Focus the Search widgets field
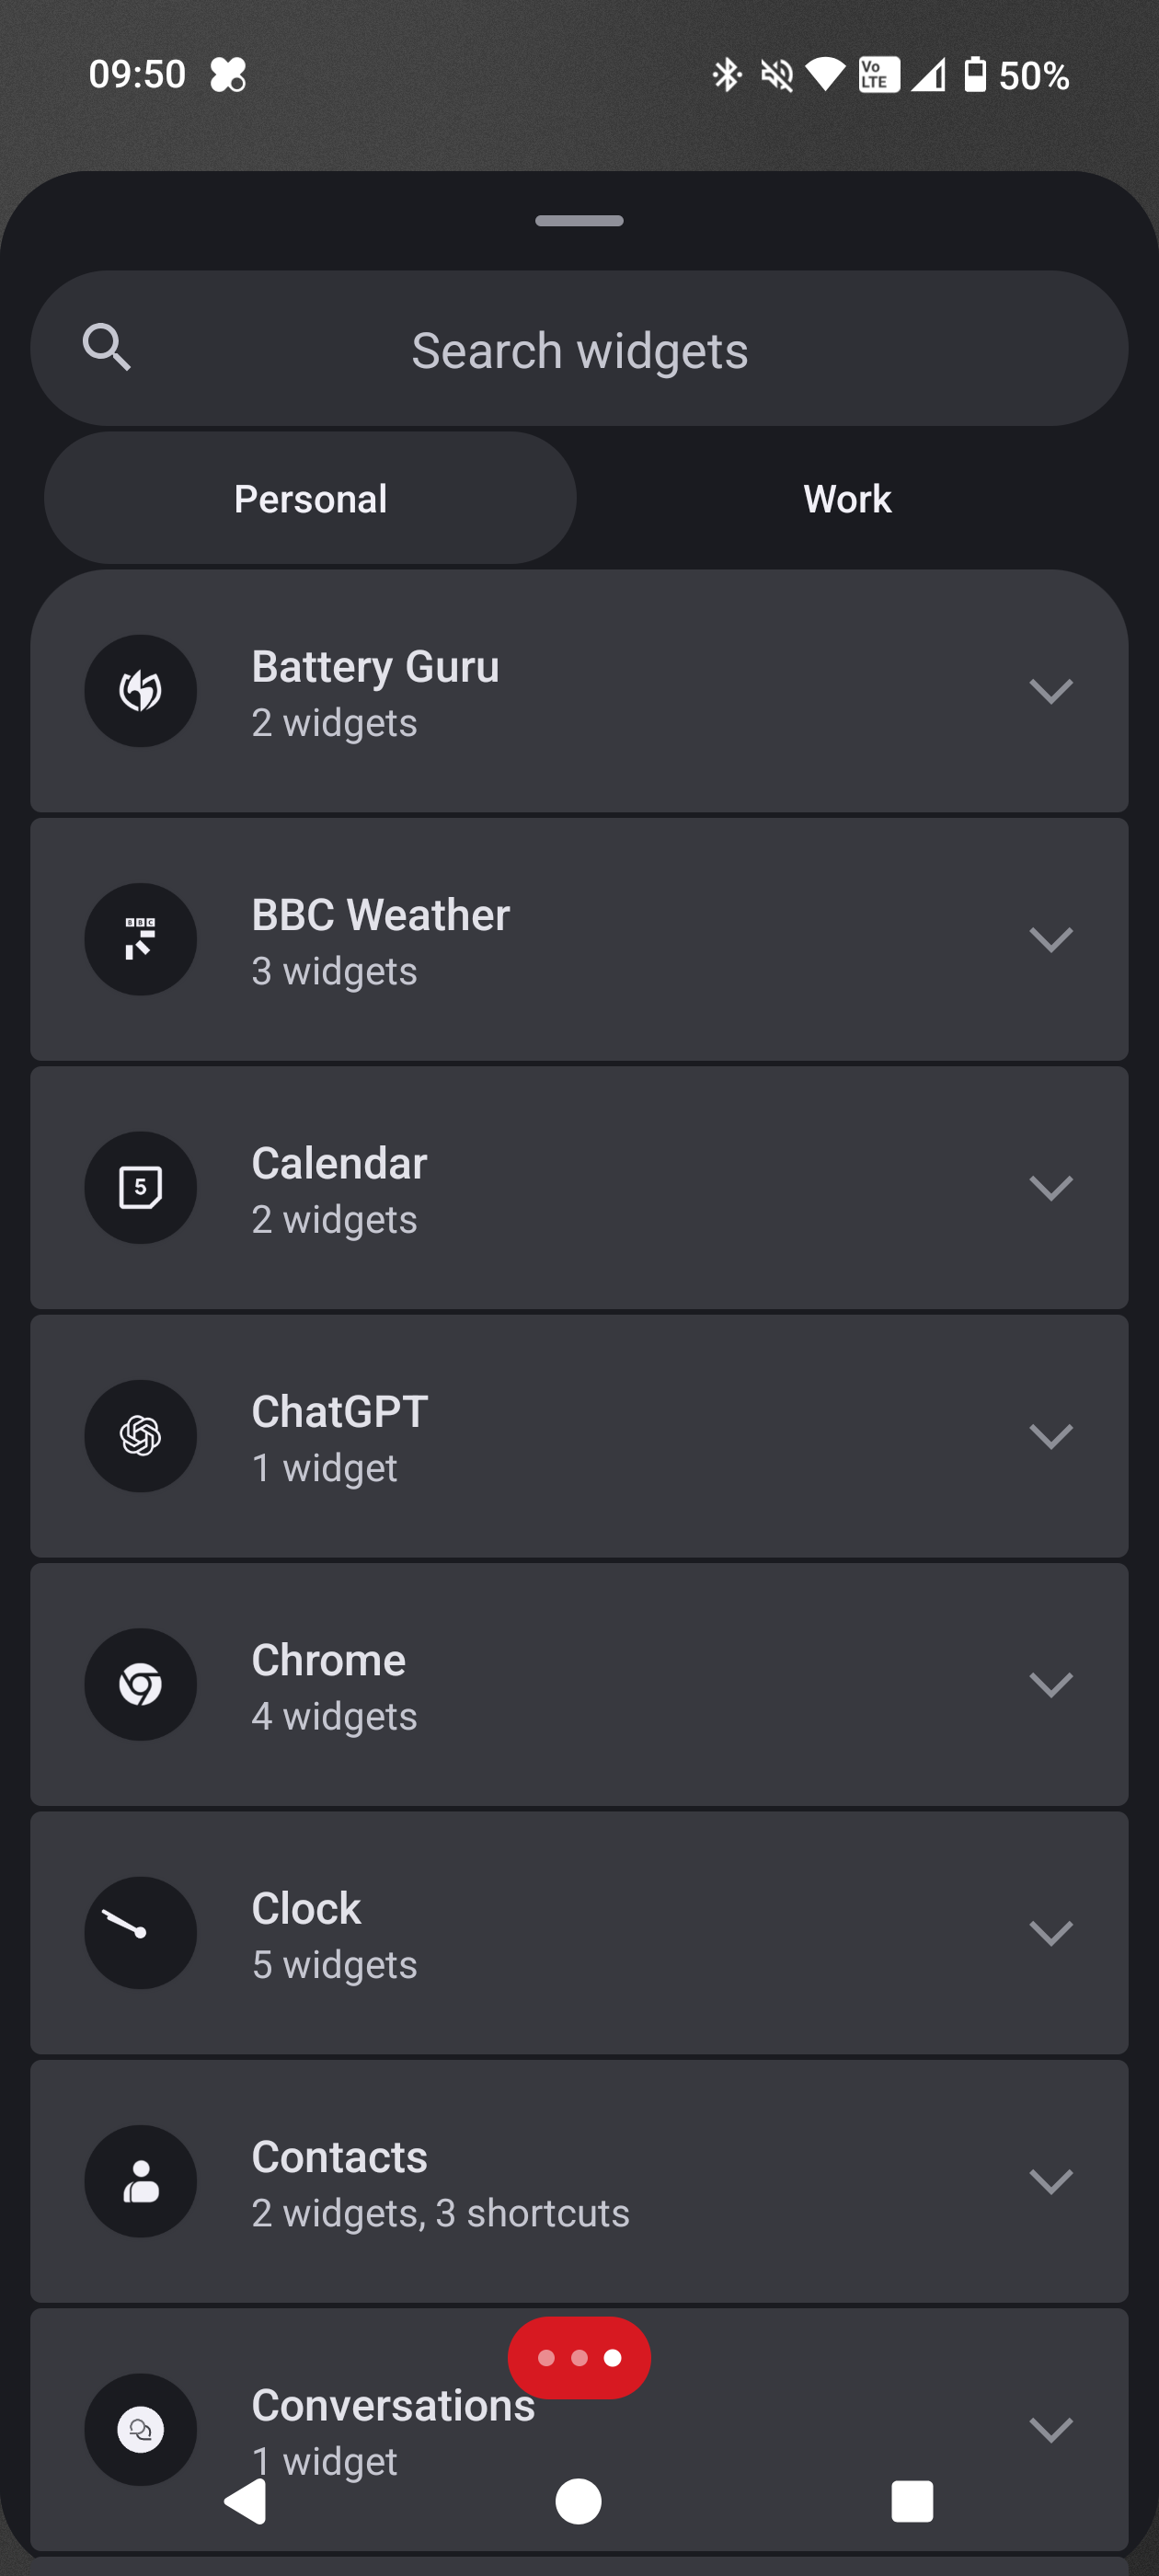This screenshot has width=1159, height=2576. (580, 350)
